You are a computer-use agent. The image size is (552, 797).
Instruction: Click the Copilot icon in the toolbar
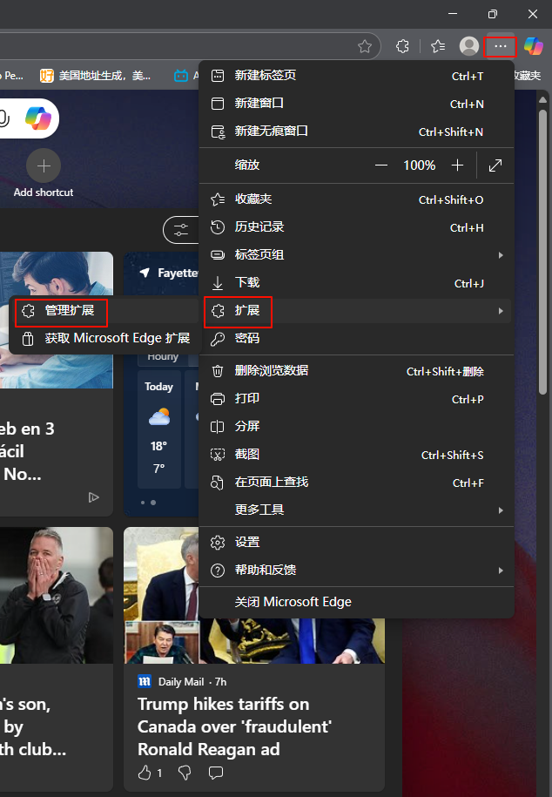tap(534, 45)
